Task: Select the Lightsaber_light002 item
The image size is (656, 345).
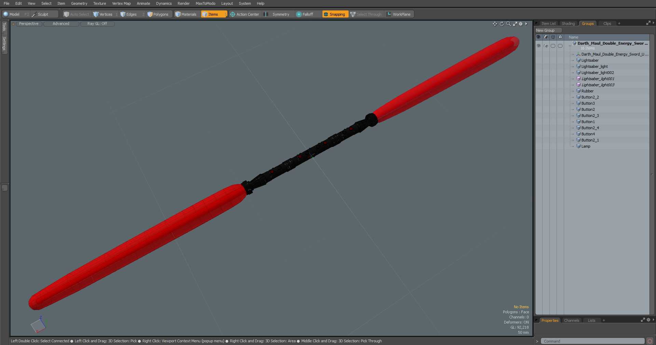Action: click(x=598, y=73)
